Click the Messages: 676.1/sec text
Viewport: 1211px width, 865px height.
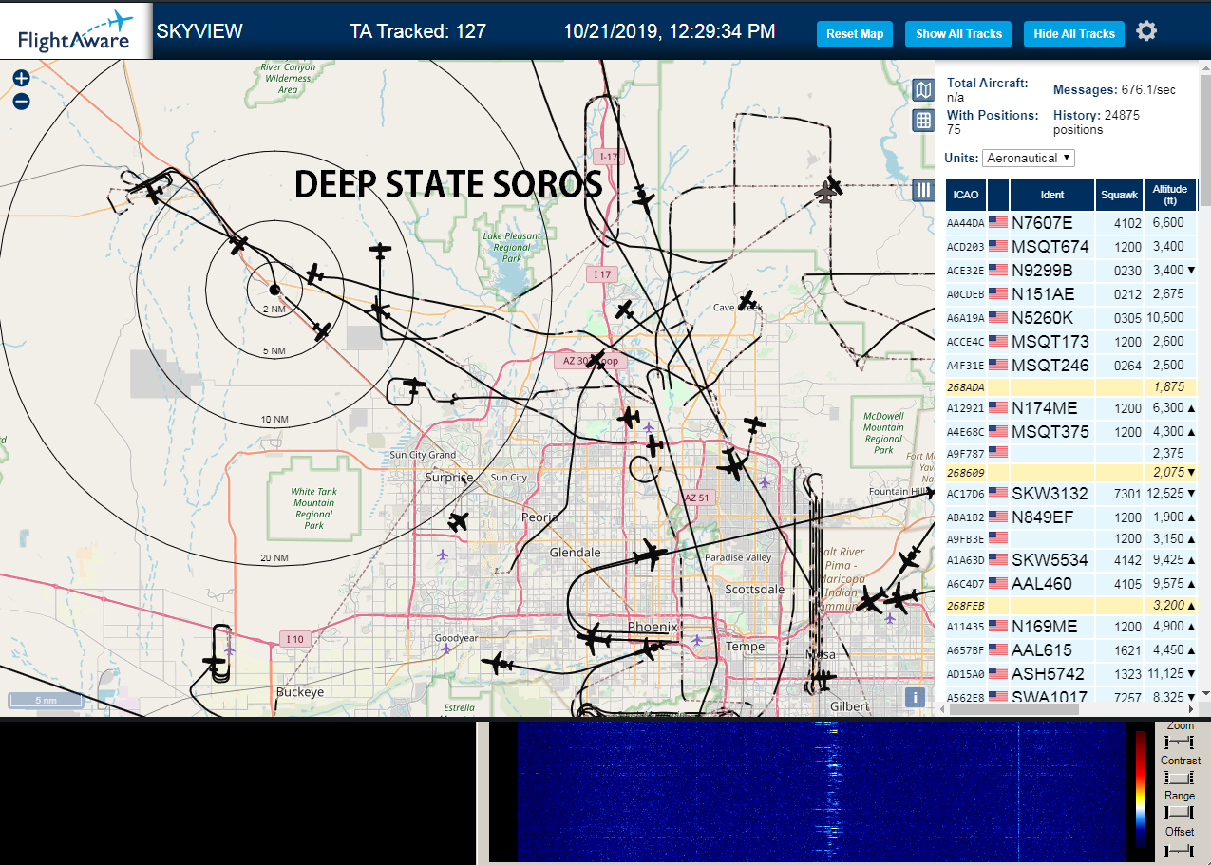coord(1114,90)
